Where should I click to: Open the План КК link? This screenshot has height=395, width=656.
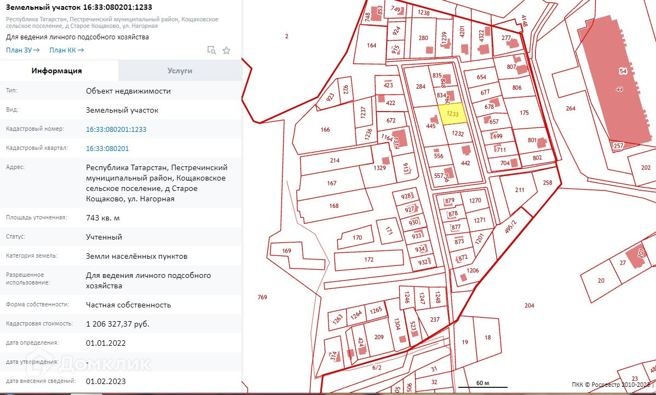(x=66, y=50)
